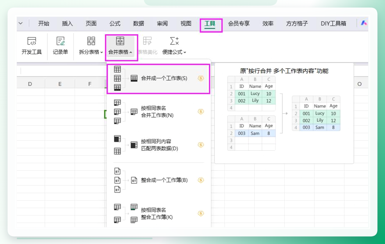Image resolution: width=385 pixels, height=244 pixels.
Task: Click the member badge beside 按相同表名合并工作表(N)
Action: (x=201, y=112)
